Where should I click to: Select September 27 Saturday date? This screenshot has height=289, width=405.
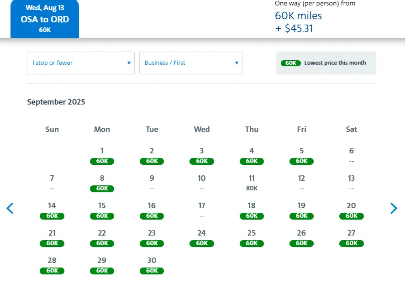pyautogui.click(x=351, y=238)
